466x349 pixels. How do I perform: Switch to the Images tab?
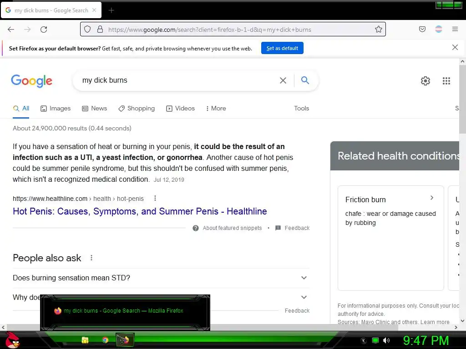tap(56, 109)
